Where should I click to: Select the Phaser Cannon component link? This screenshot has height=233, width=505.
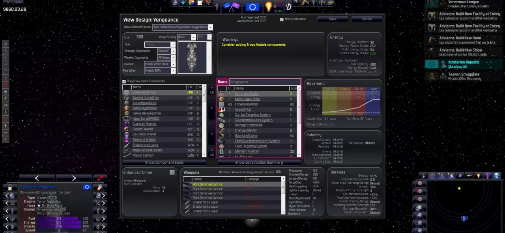[143, 155]
